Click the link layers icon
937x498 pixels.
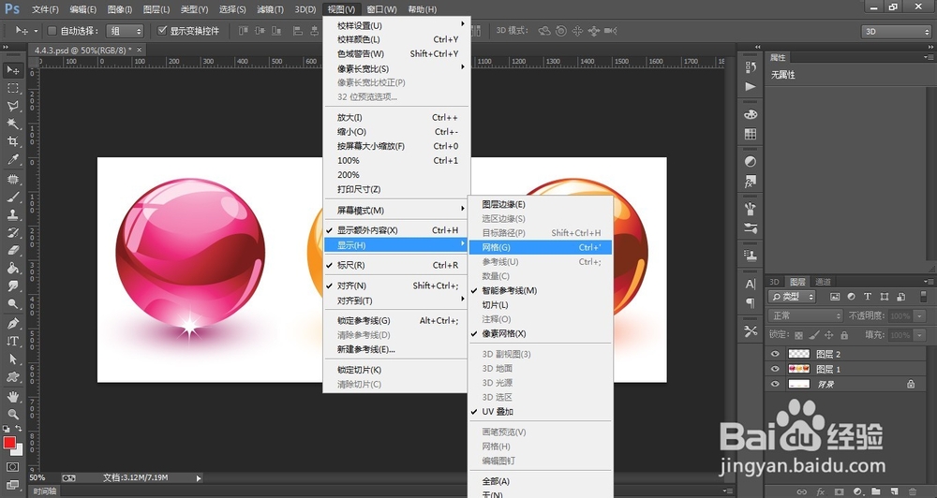click(802, 492)
